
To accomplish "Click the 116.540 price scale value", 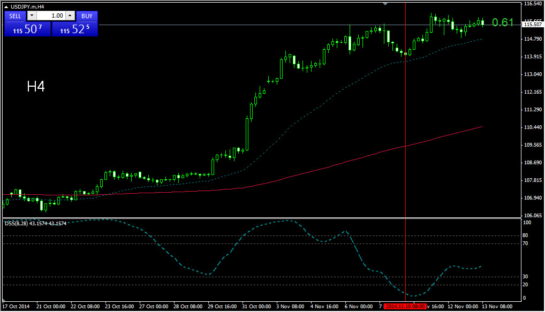I will (533, 4).
